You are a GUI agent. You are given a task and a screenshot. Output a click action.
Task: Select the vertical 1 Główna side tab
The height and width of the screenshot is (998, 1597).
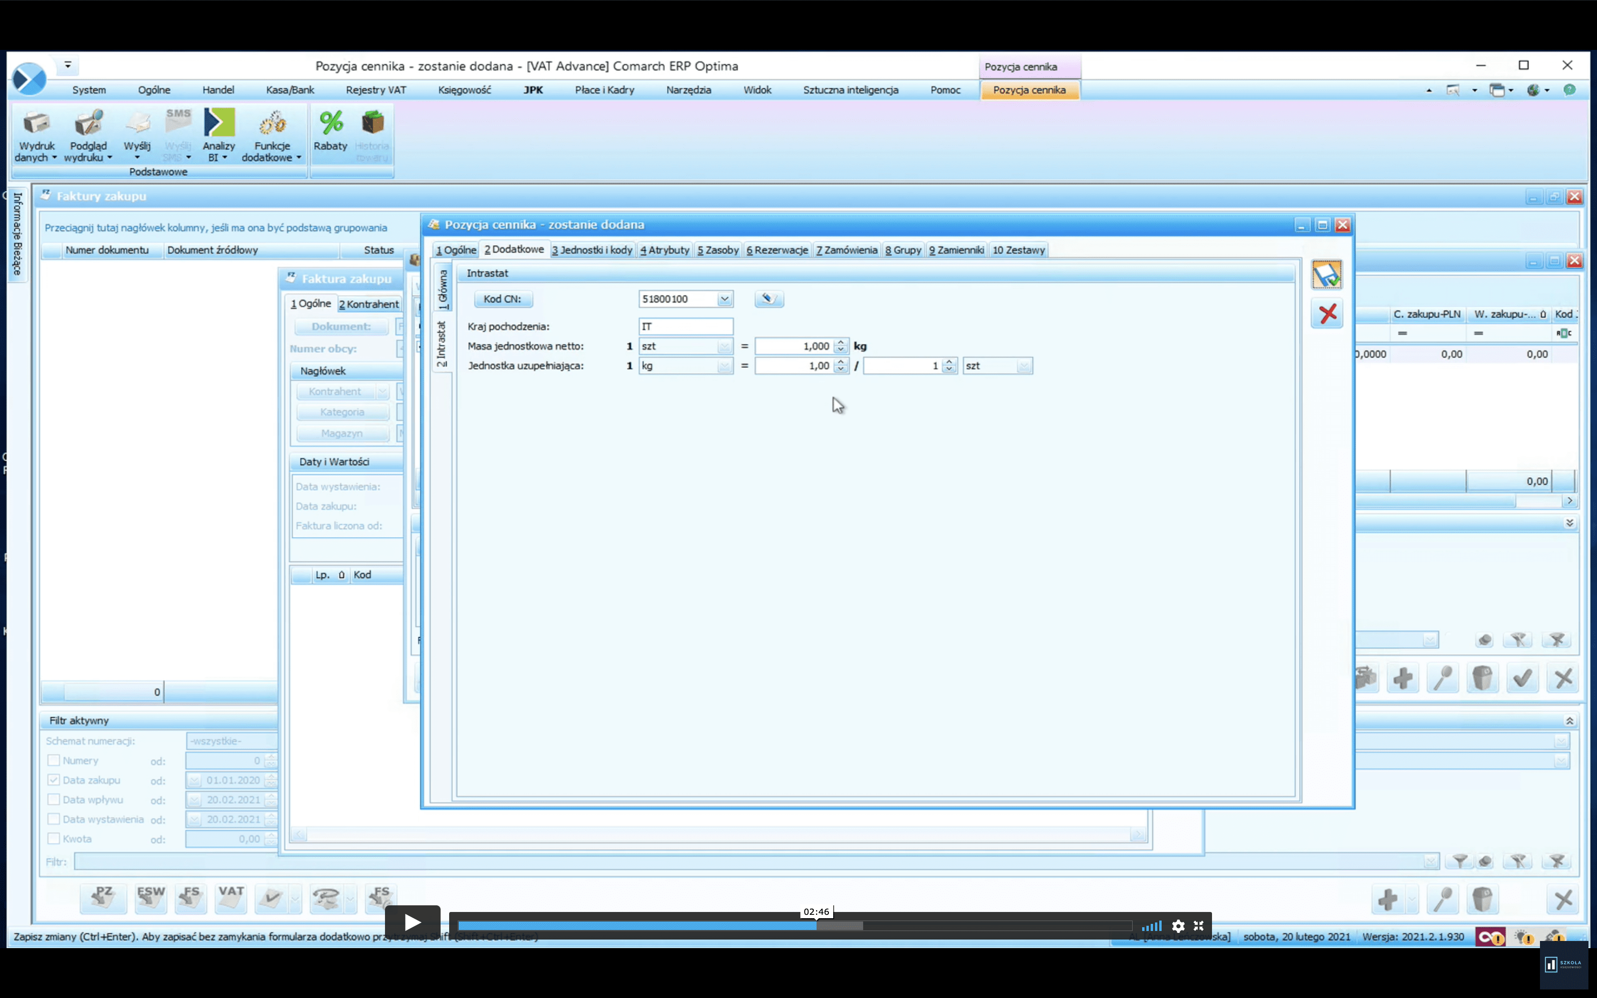click(442, 289)
